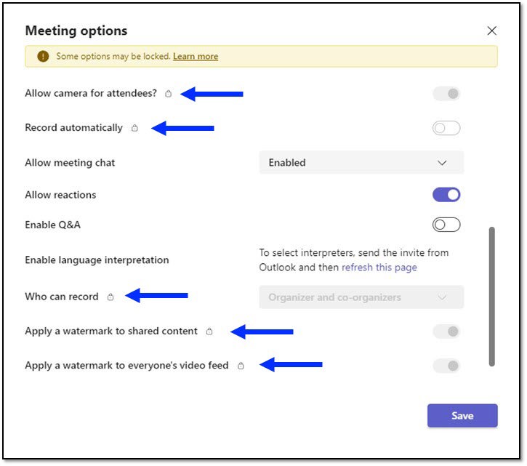The image size is (527, 466).
Task: Click lock icon beside Allow camera for attendees
Action: [x=169, y=94]
